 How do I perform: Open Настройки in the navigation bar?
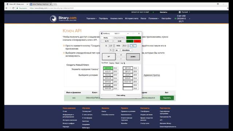(166, 19)
